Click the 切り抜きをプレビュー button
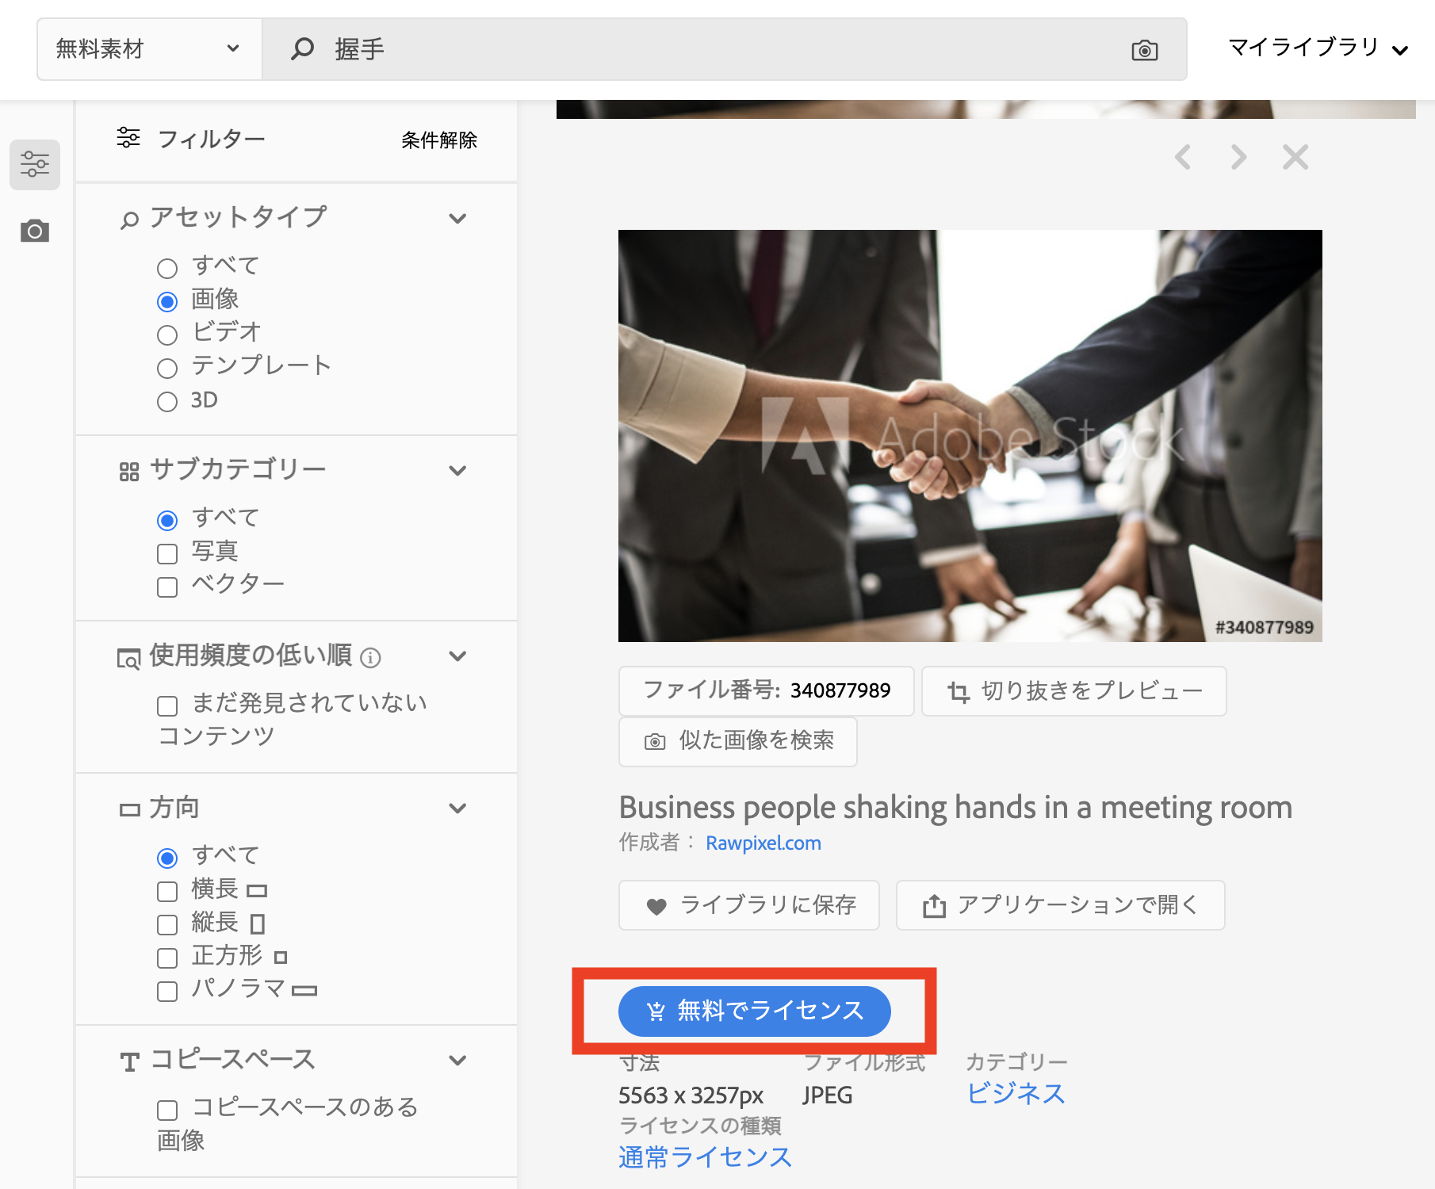This screenshot has height=1189, width=1435. (x=1074, y=691)
